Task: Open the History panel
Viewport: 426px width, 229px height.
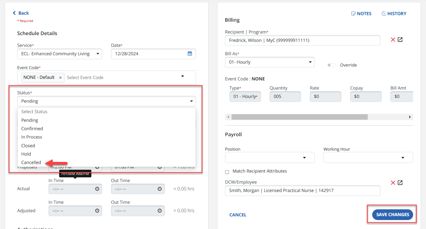Action: tap(394, 14)
